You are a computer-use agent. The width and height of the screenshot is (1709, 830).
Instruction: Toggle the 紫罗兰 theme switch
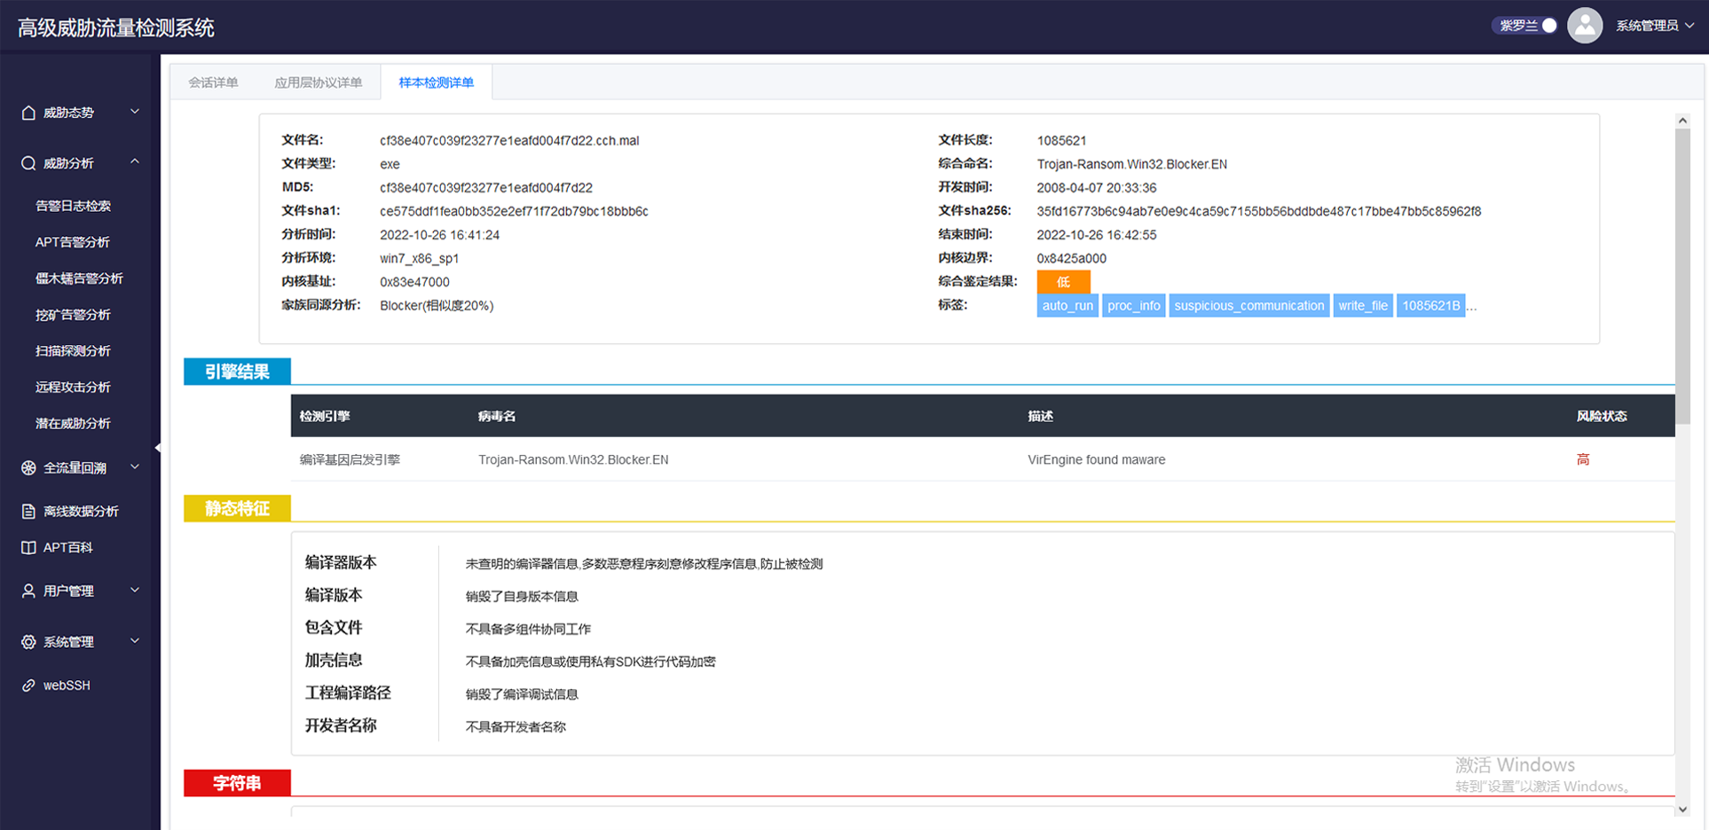coord(1524,26)
